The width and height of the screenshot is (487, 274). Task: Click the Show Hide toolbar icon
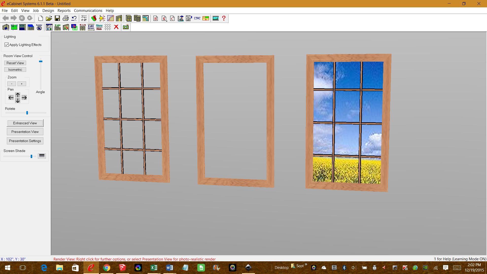99,27
